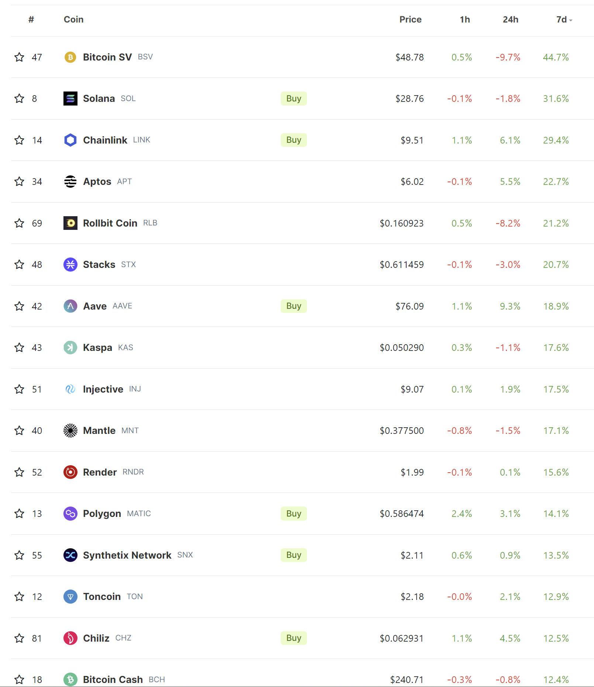The width and height of the screenshot is (594, 687).
Task: Click the Rollbit Coin logo
Action: point(70,223)
